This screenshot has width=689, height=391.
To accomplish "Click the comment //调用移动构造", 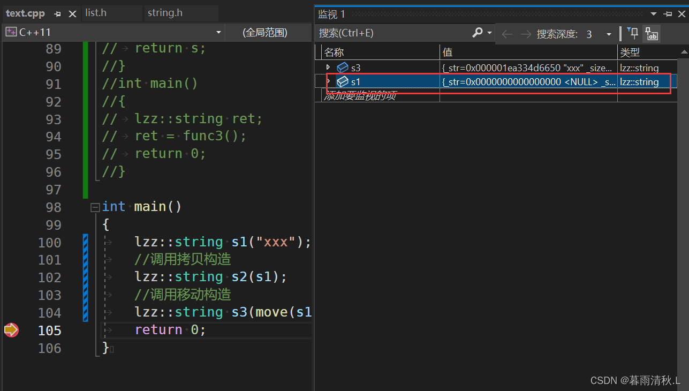I will pyautogui.click(x=183, y=295).
